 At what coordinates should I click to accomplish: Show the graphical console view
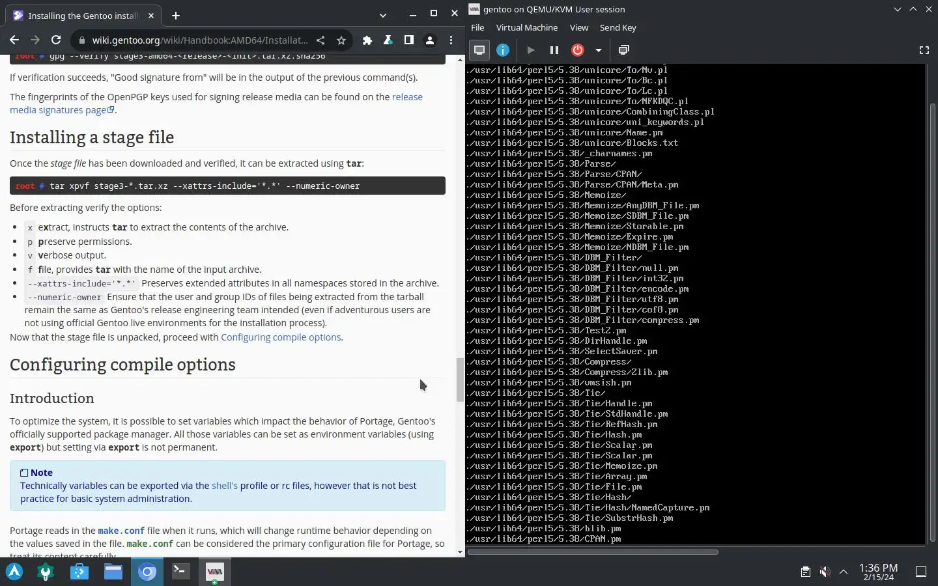click(479, 50)
